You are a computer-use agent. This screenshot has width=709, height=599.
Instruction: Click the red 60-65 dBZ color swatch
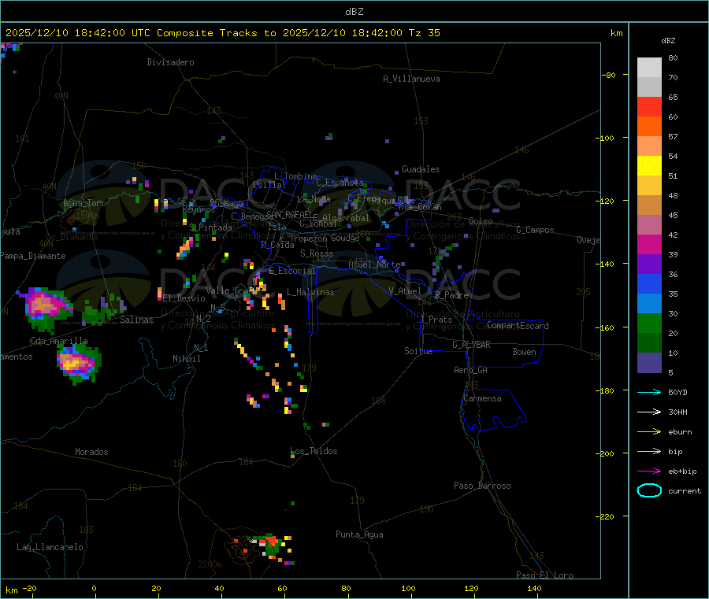(649, 106)
